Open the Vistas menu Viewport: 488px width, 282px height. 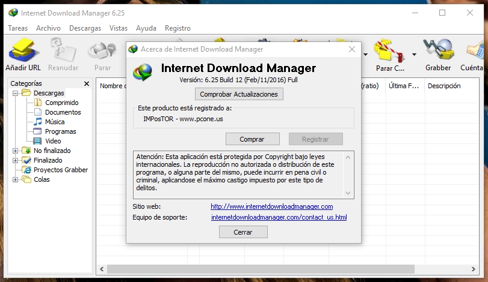(x=119, y=28)
